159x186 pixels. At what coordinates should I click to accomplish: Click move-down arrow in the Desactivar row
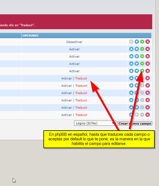(137, 42)
